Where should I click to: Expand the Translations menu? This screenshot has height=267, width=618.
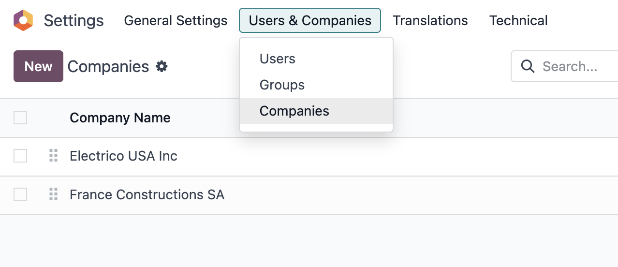click(430, 20)
